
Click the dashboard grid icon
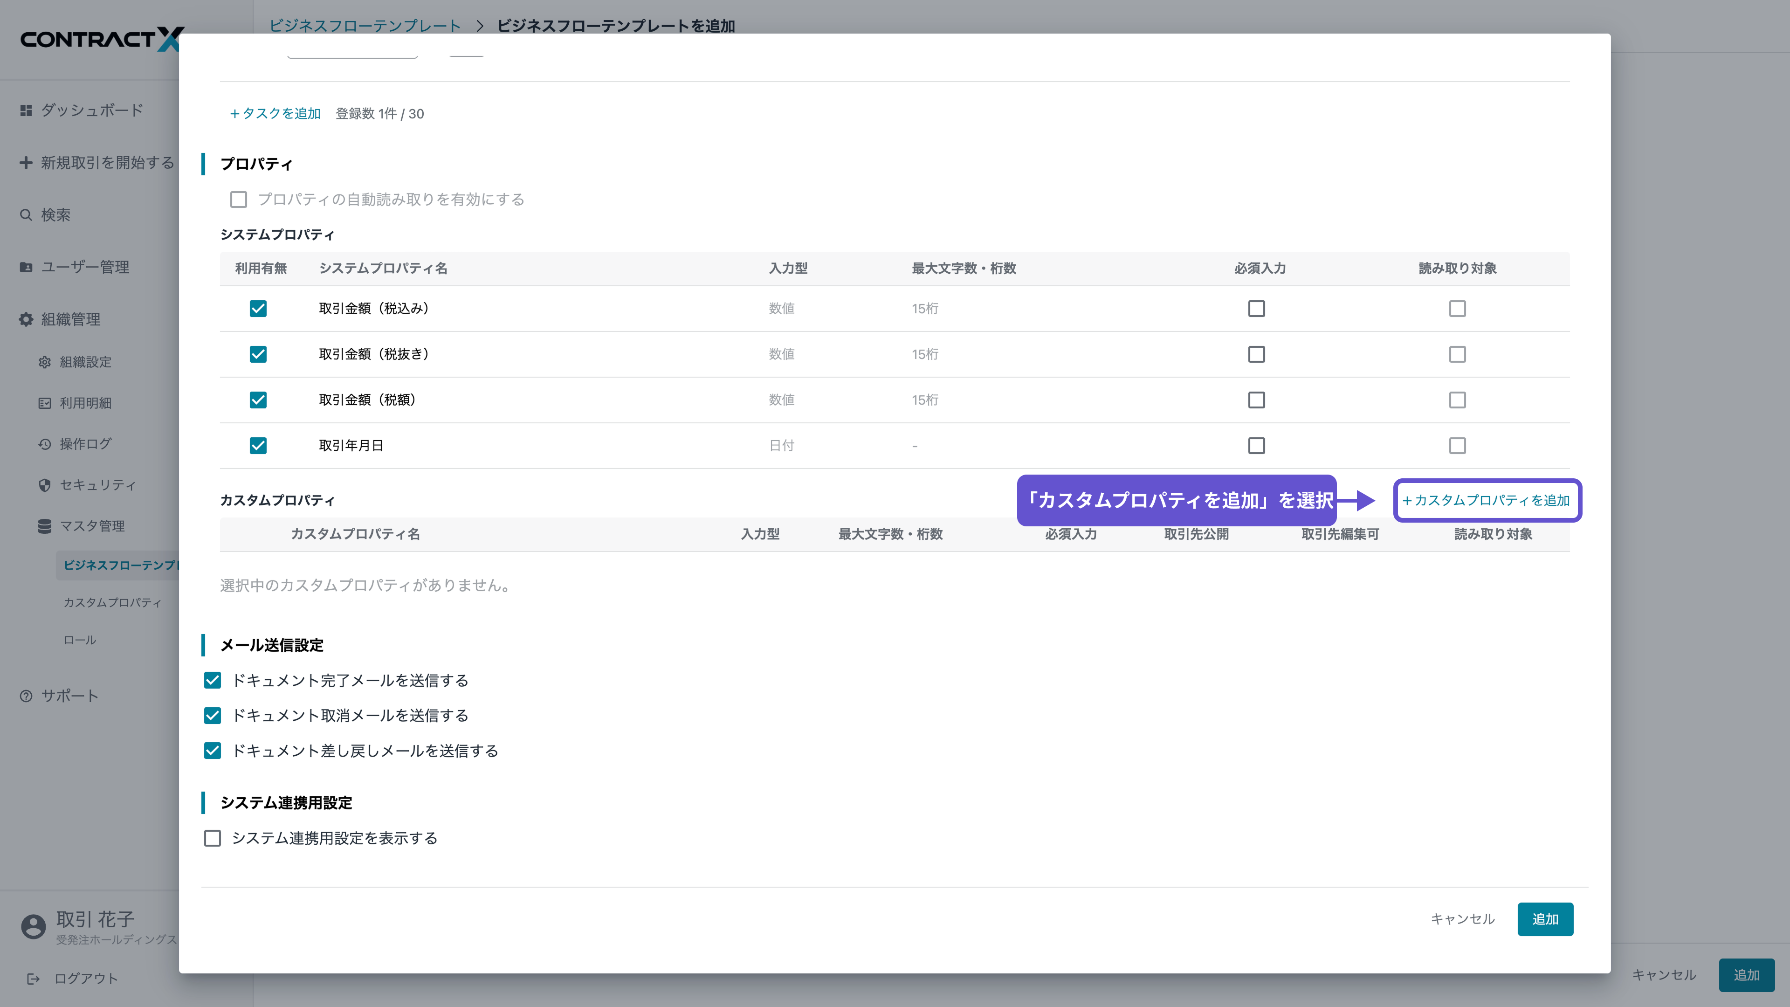point(26,110)
